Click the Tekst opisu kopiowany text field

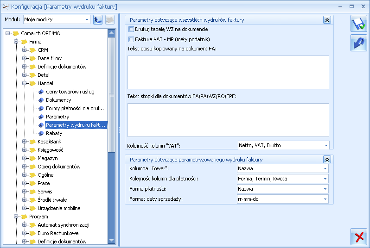228,73
